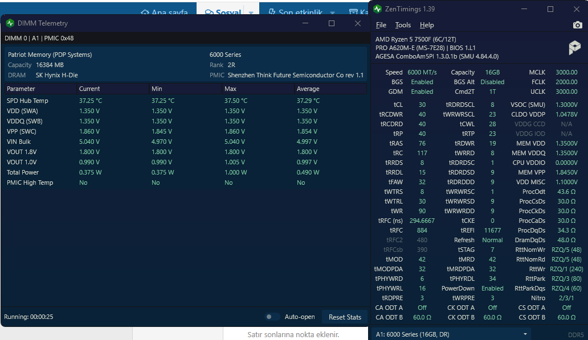Switch to the Son etkinlik tab in browser

(296, 12)
